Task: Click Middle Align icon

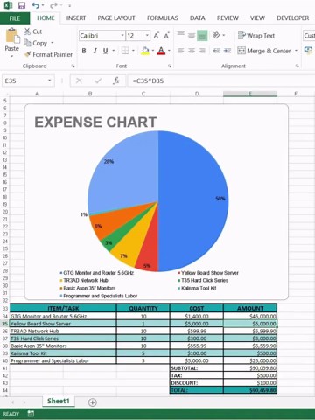Action: [x=192, y=35]
